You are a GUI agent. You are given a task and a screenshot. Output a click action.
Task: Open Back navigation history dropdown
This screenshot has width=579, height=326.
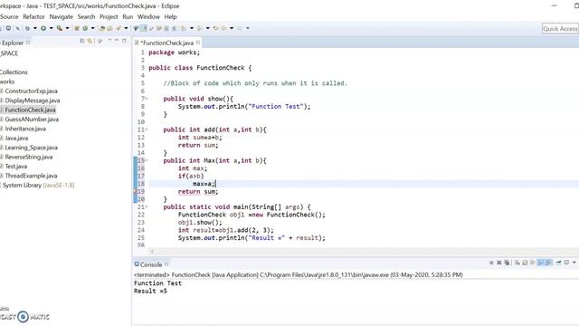click(x=232, y=28)
